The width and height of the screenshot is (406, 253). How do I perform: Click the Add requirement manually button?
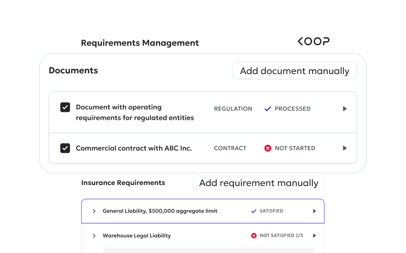tap(259, 182)
